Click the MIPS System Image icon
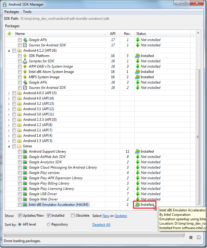 click(x=25, y=77)
